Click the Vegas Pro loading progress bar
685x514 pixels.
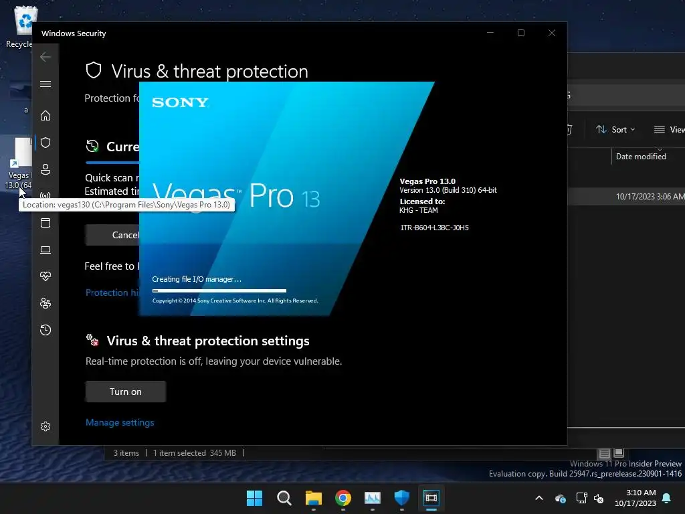[x=219, y=290]
